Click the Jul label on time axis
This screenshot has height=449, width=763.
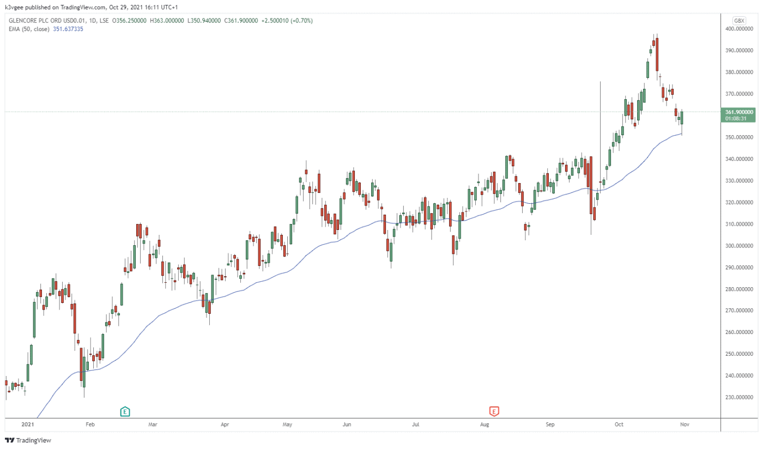coord(416,423)
